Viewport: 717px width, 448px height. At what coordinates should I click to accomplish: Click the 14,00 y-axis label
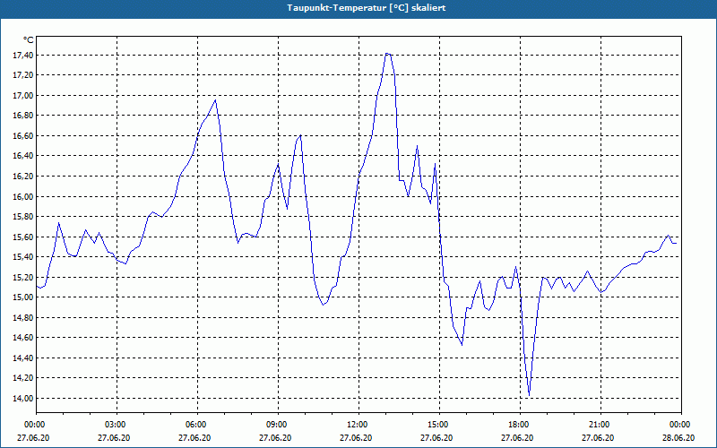[23, 398]
